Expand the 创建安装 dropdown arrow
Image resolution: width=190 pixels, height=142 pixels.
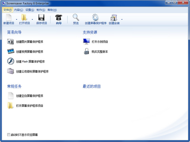(x=122, y=19)
